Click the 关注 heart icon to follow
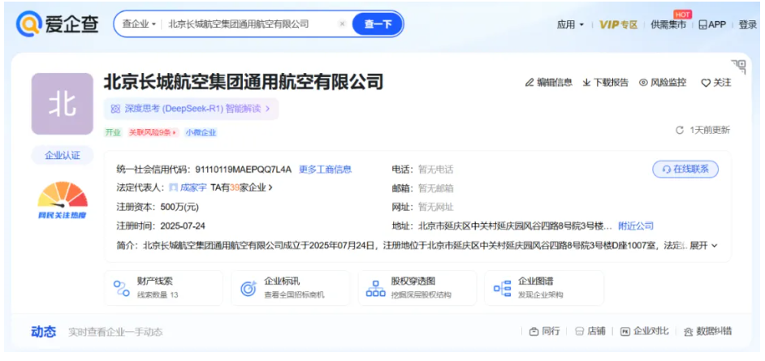 point(706,83)
